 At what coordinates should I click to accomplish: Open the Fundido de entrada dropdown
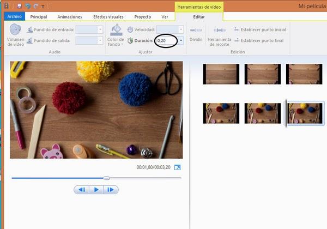pos(100,29)
